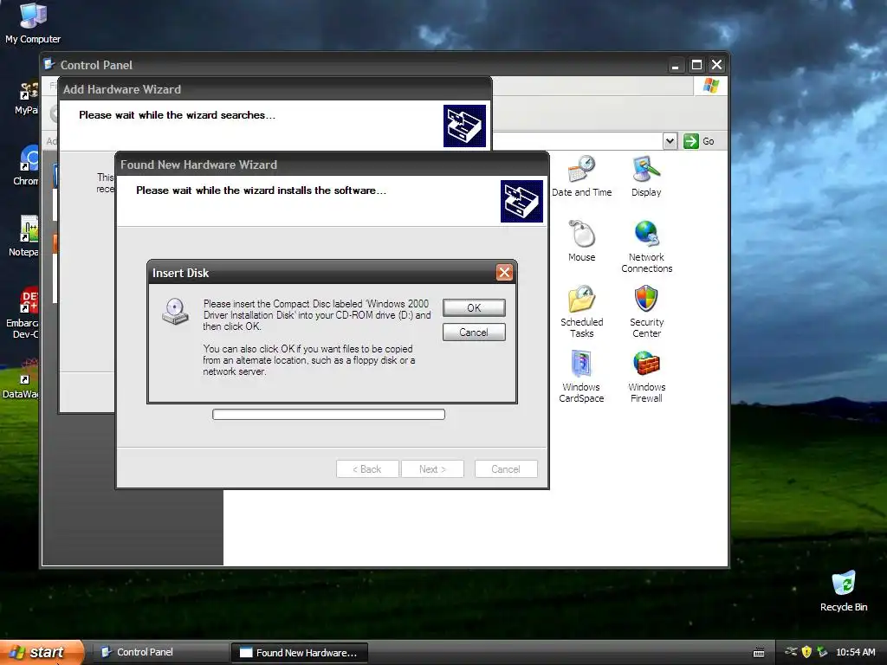Open Windows CardSpace in Control Panel
Viewport: 887px width, 665px height.
[581, 377]
